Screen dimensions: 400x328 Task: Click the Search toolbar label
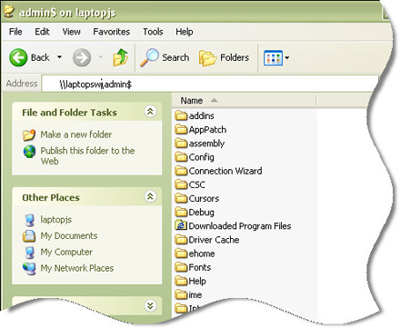(175, 57)
